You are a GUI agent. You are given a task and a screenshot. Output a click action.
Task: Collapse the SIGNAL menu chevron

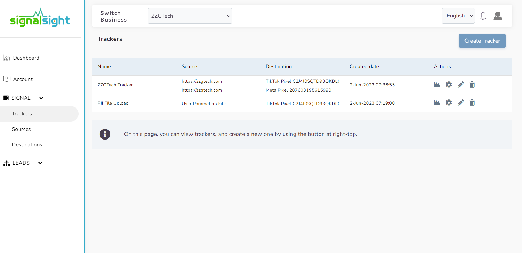click(41, 98)
